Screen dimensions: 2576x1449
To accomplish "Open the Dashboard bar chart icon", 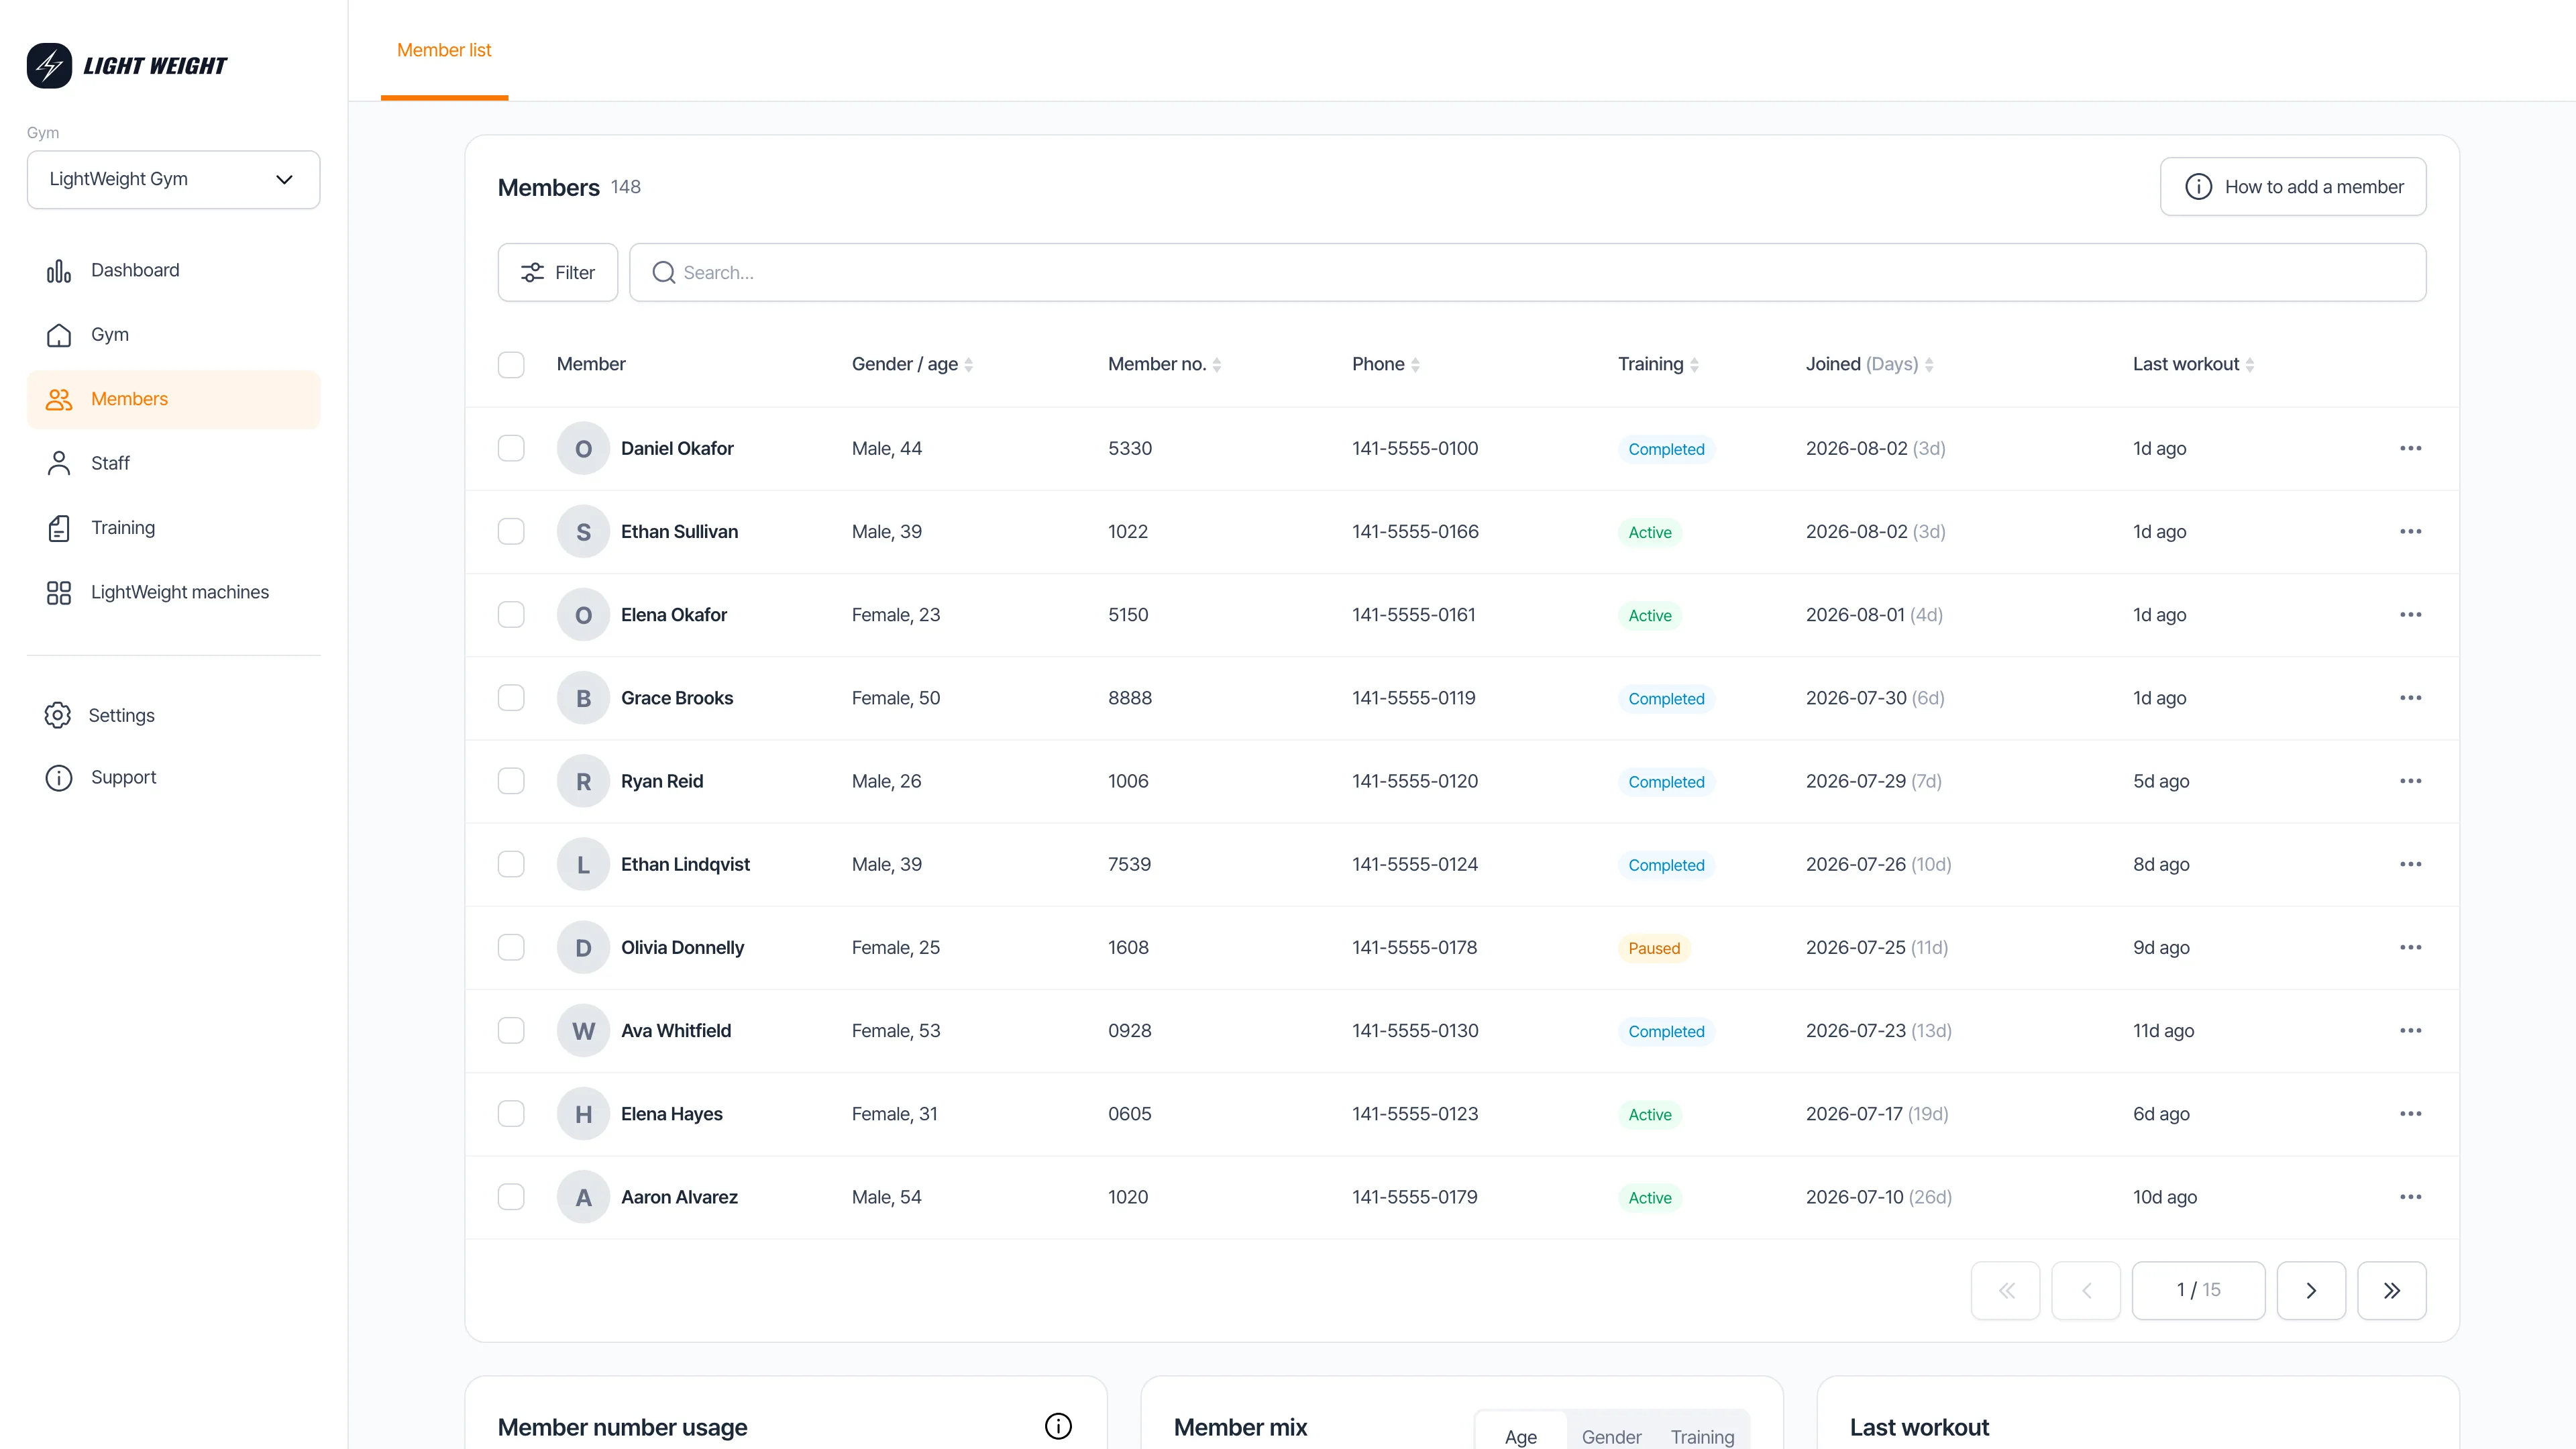I will [x=59, y=271].
